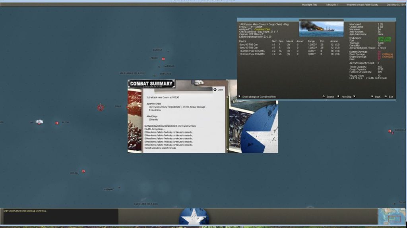Click the Victory Value label

click(357, 75)
